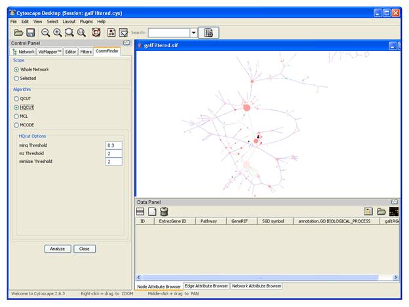Click the SGD symbol column header

(x=275, y=221)
